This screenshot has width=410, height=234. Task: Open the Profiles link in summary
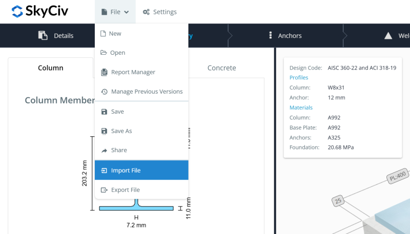click(x=299, y=78)
